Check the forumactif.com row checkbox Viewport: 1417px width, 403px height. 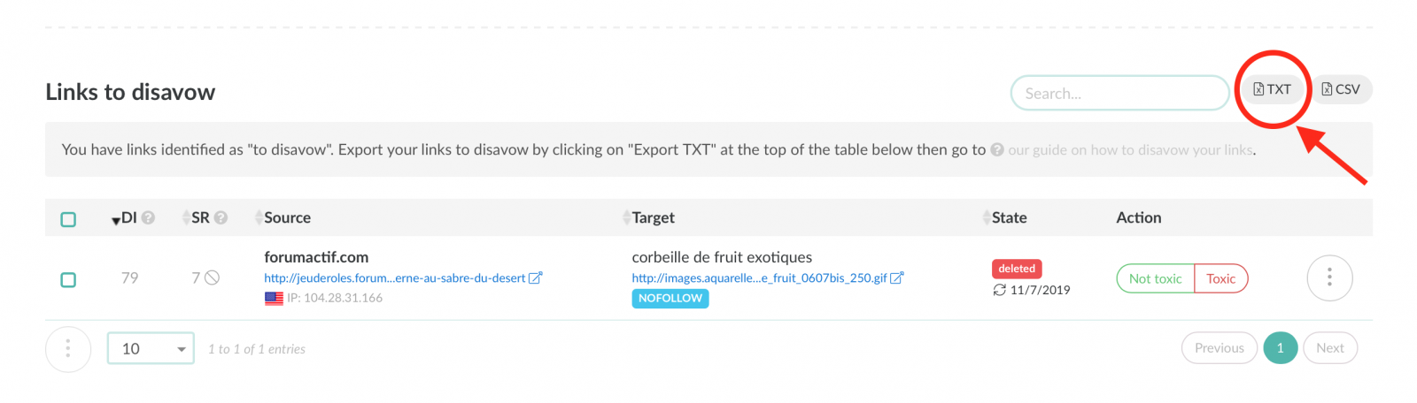[68, 280]
